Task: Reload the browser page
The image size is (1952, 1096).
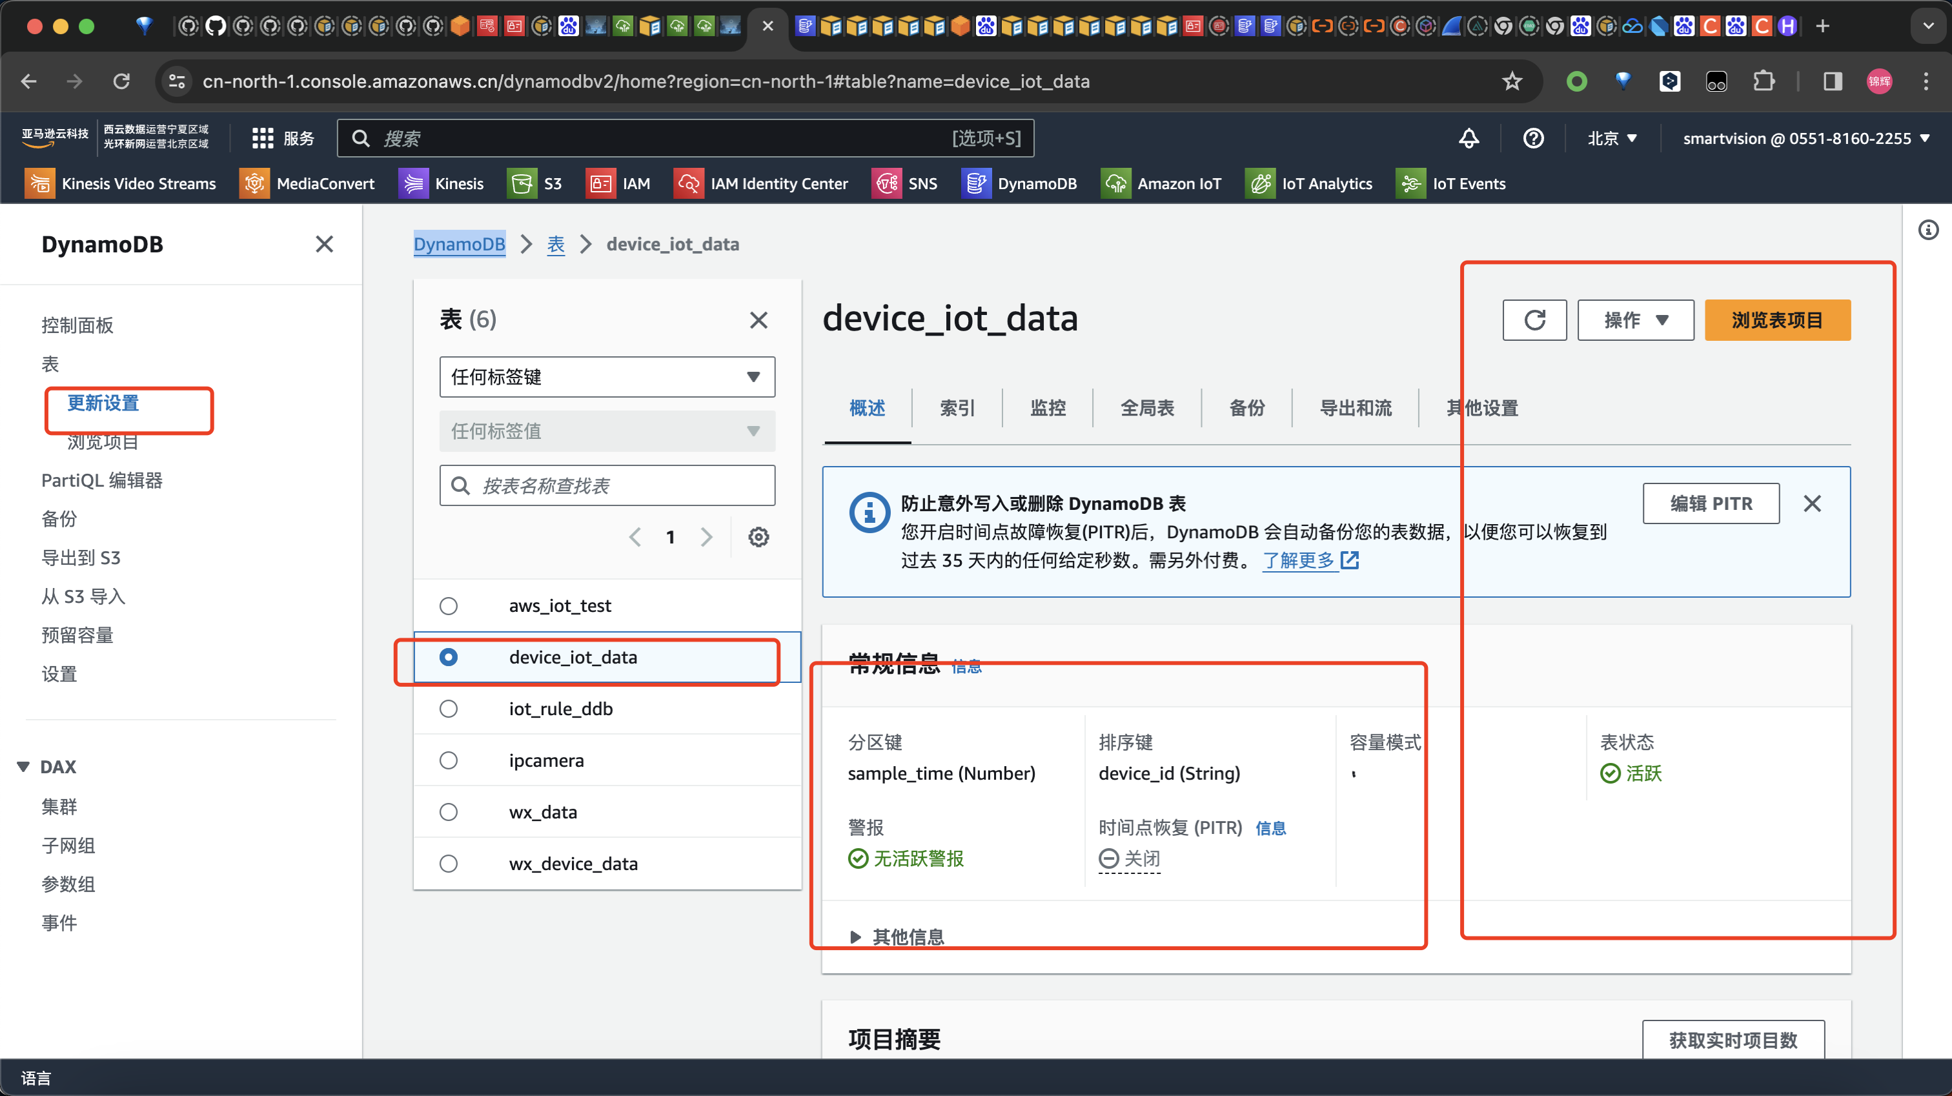Action: pyautogui.click(x=121, y=81)
